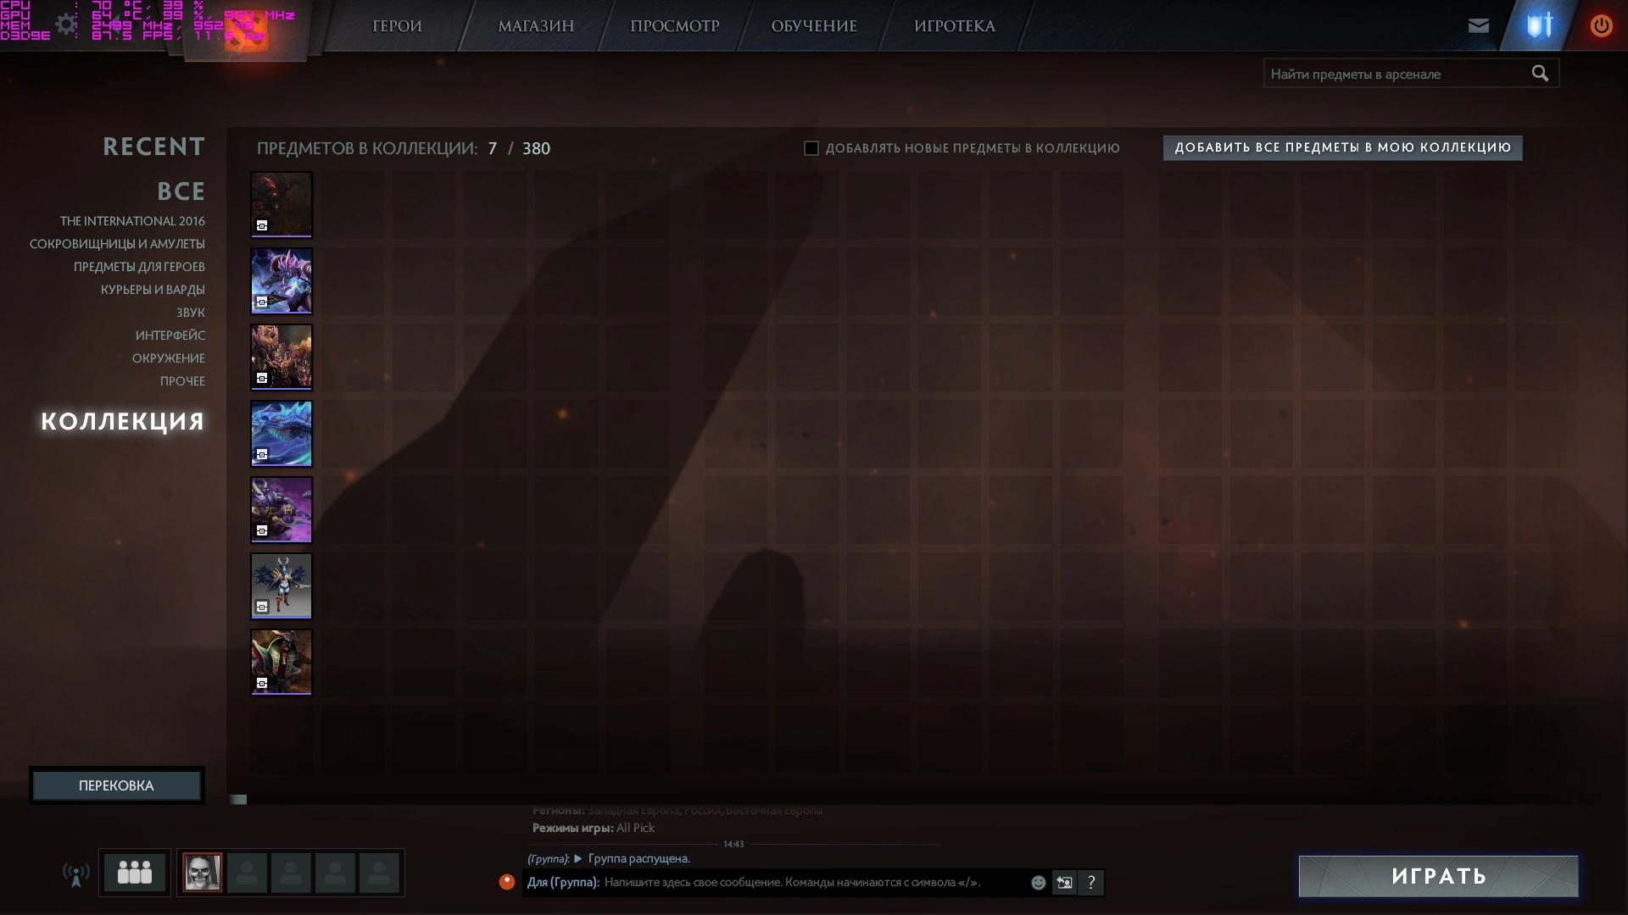Click the voice broadcast antenna icon
The width and height of the screenshot is (1628, 915).
pyautogui.click(x=75, y=874)
